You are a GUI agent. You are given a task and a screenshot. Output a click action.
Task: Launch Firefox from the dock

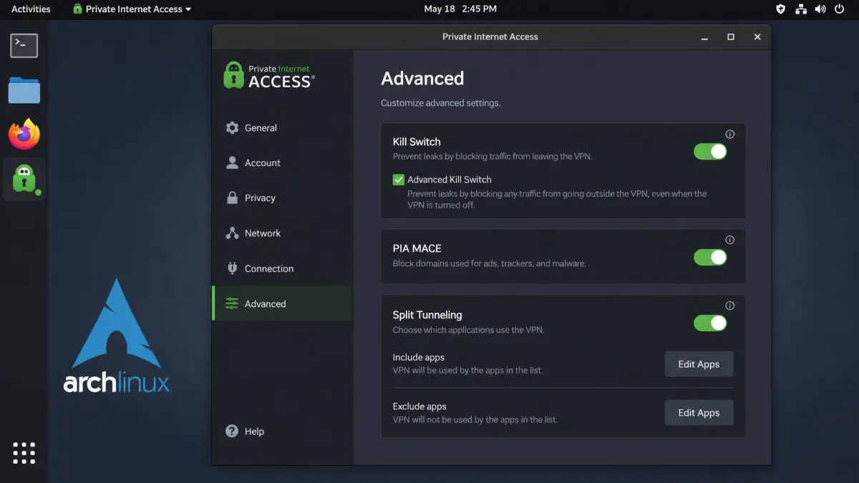pos(24,135)
